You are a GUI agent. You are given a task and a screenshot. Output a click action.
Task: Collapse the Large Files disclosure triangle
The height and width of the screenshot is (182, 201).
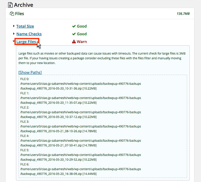coord(14,41)
